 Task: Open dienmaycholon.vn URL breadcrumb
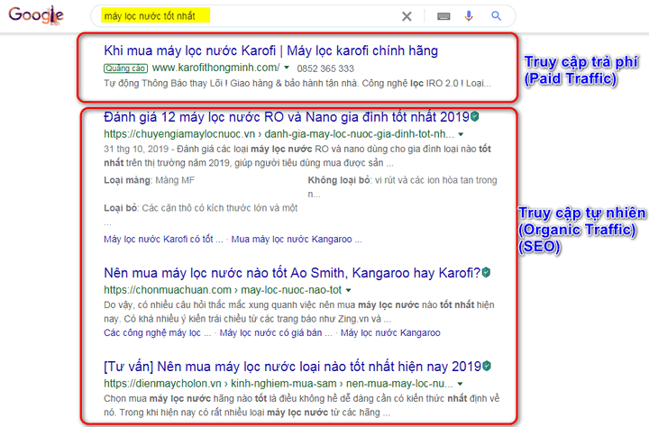pyautogui.click(x=279, y=384)
